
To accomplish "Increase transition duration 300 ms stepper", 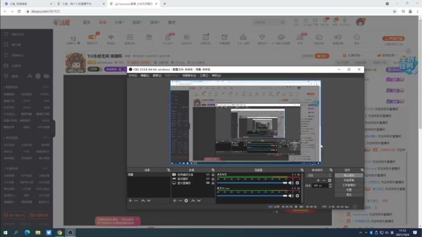I will point(330,185).
